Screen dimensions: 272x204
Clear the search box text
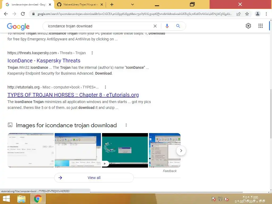[155, 26]
